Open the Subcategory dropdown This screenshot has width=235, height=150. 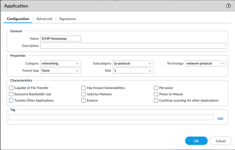point(133,63)
